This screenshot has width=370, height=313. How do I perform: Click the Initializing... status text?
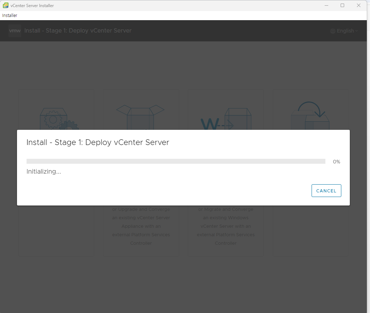tap(44, 172)
